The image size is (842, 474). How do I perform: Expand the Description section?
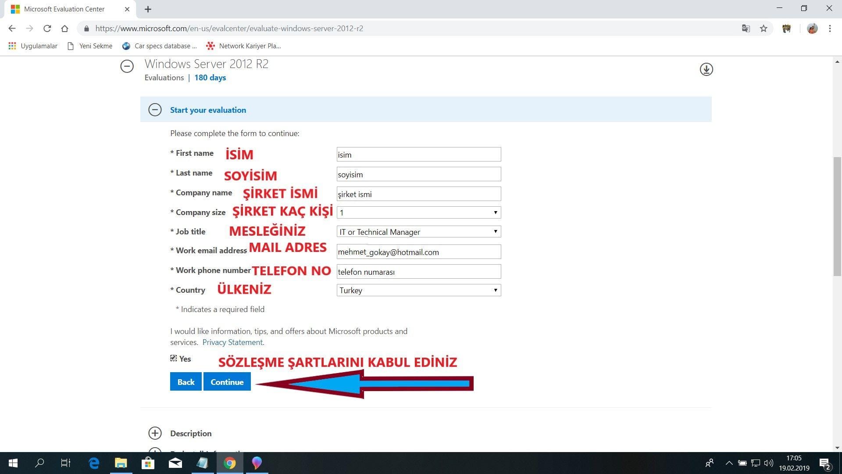(155, 433)
